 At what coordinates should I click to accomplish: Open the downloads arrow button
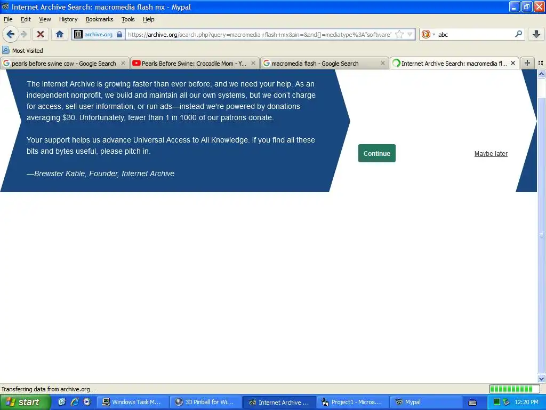pyautogui.click(x=536, y=34)
